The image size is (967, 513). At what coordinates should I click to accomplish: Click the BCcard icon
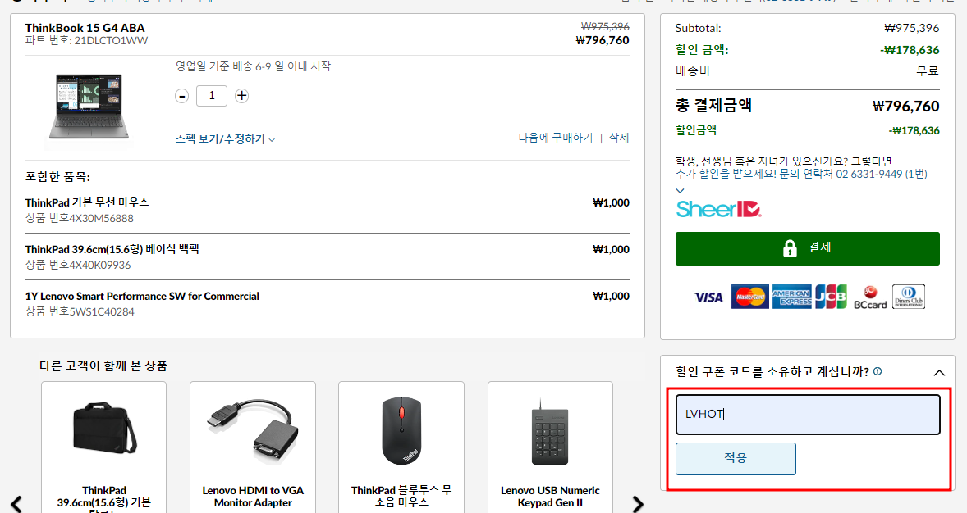coord(870,297)
